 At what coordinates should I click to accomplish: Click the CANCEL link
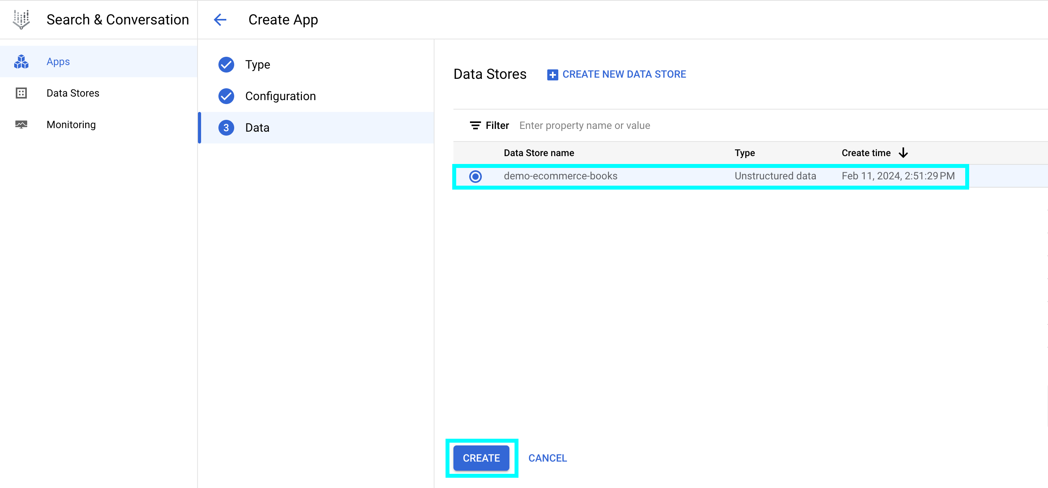point(547,458)
